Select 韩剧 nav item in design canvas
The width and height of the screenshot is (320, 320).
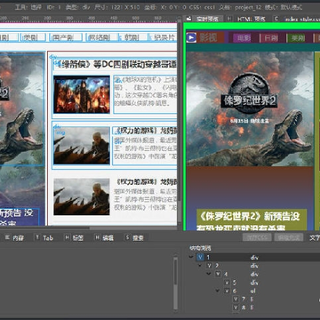click(x=133, y=37)
